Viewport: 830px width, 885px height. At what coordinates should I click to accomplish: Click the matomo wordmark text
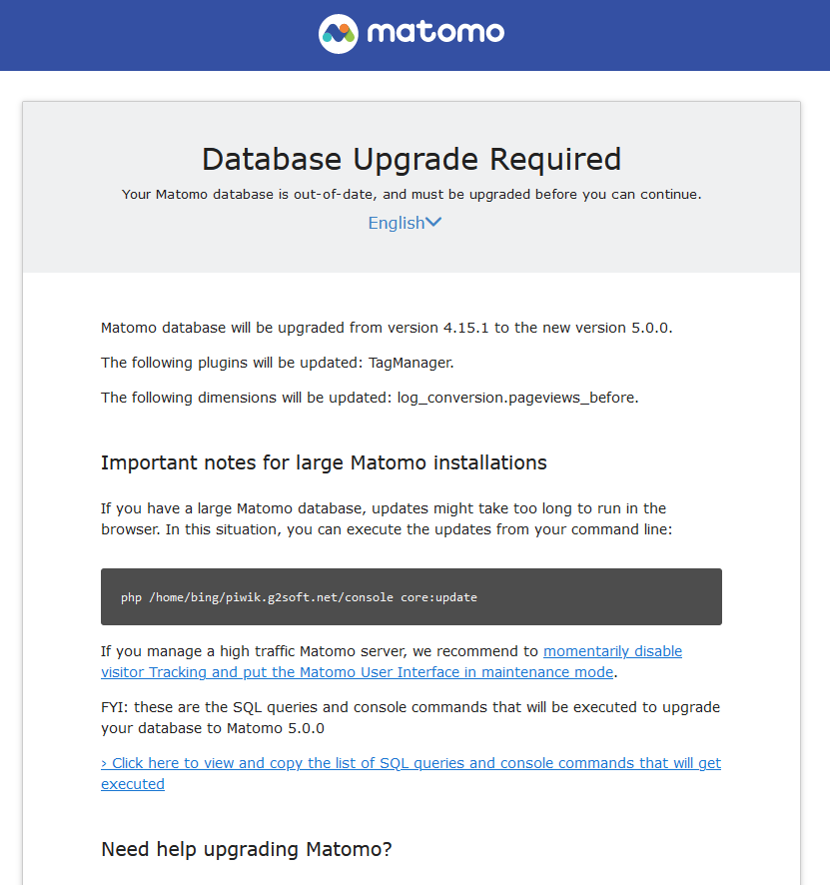[x=435, y=34]
